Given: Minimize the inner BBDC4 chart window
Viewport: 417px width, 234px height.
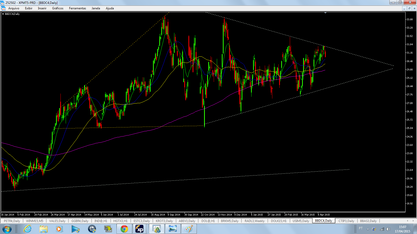Looking at the screenshot, I should click(x=404, y=8).
